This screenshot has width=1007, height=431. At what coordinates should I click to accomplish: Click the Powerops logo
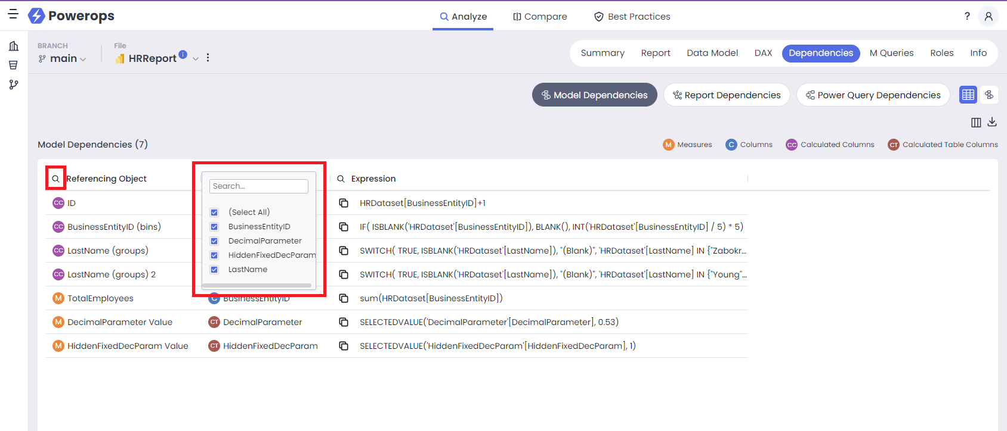point(71,15)
